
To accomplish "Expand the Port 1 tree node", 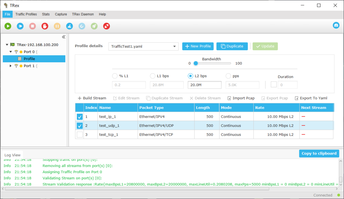I will (x=11, y=66).
